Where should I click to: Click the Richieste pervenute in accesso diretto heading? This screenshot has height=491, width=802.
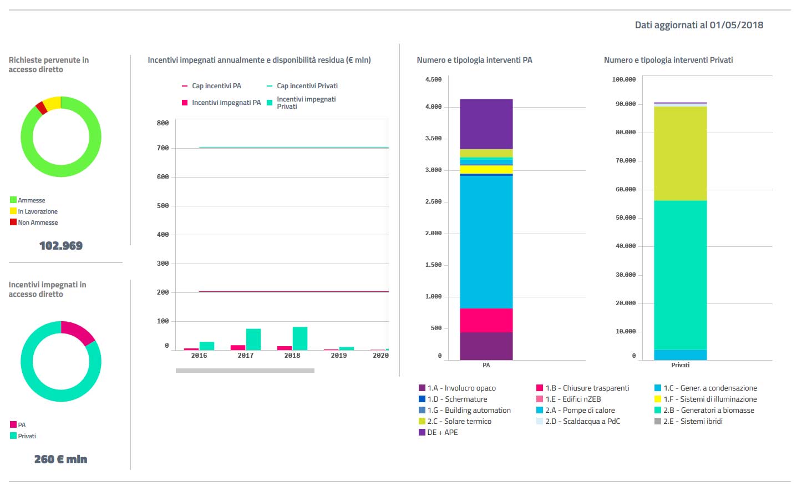pyautogui.click(x=49, y=64)
